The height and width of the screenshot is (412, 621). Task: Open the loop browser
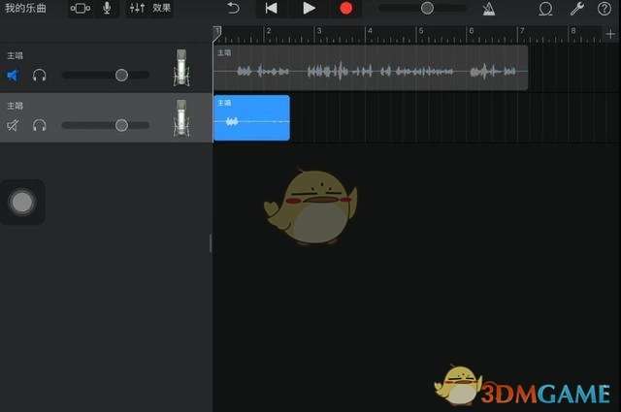[545, 9]
